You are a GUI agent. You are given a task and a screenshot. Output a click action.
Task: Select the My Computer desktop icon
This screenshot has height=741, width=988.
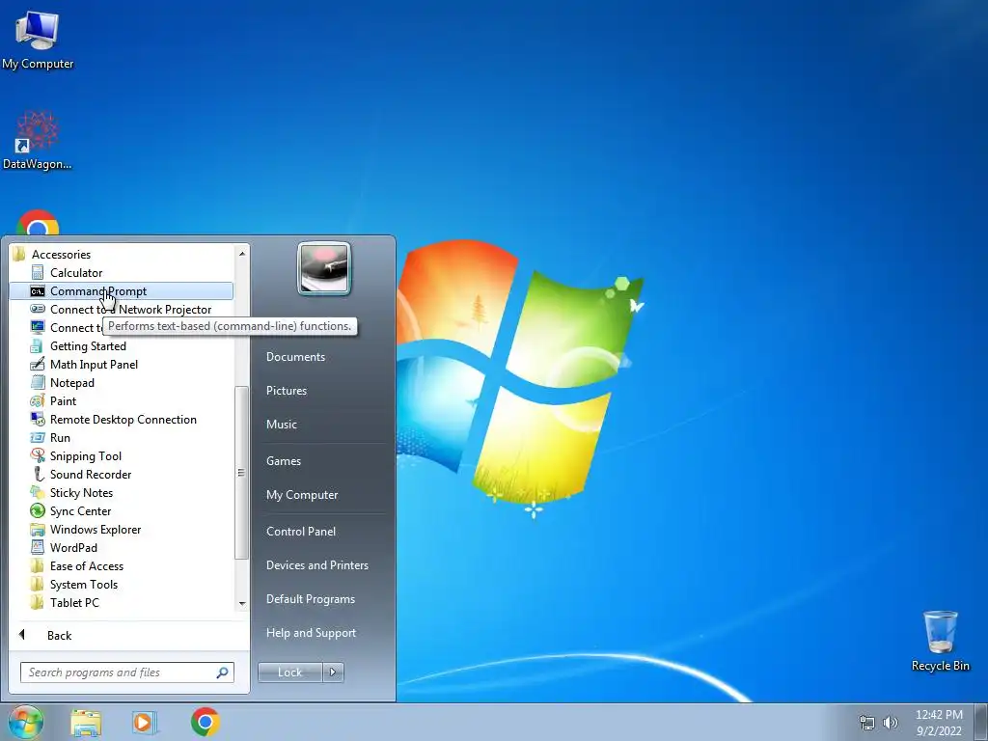tap(38, 41)
